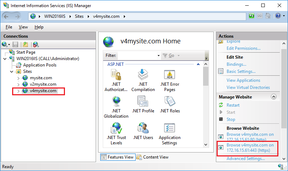Click the IIS Manager title bar app icon
The image size is (288, 171).
click(x=6, y=5)
